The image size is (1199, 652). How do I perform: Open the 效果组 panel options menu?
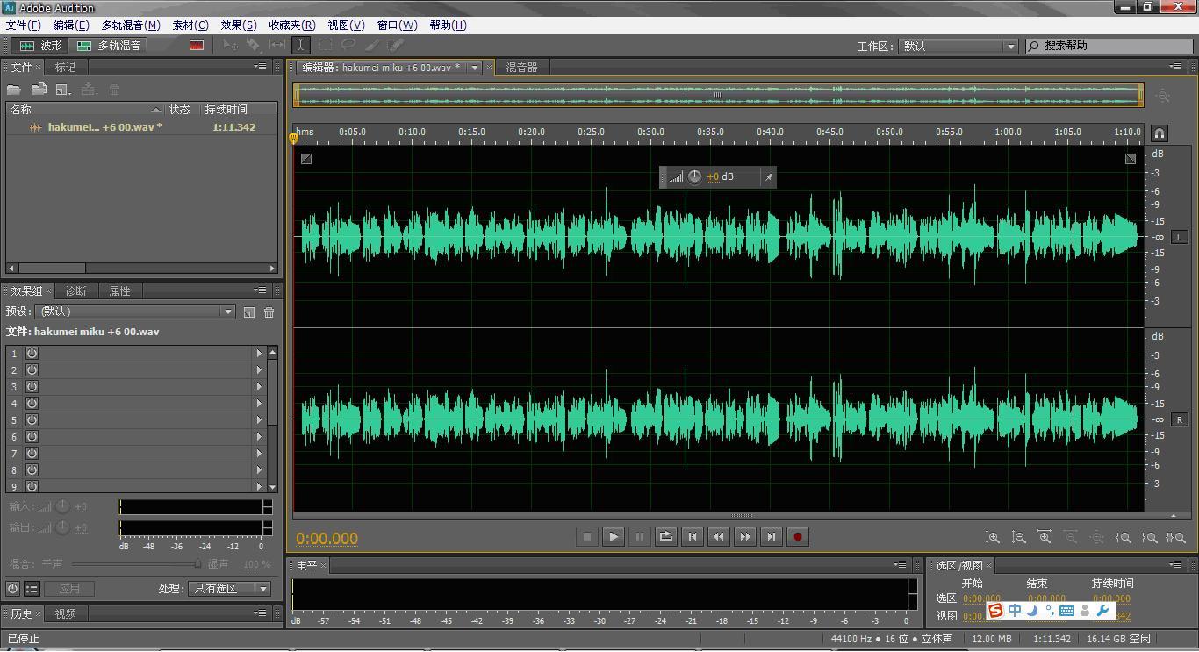[261, 290]
